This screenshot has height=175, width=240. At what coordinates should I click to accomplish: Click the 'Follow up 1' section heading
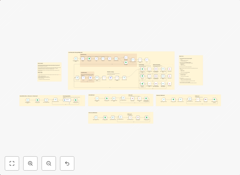pyautogui.click(x=197, y=96)
